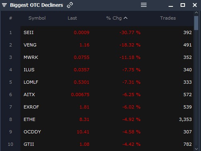Click the link chain icon
201x151 pixels.
click(70, 5)
